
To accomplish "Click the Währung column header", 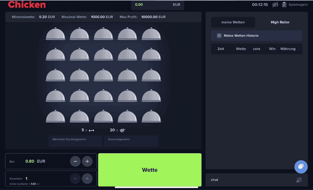I will coord(288,49).
